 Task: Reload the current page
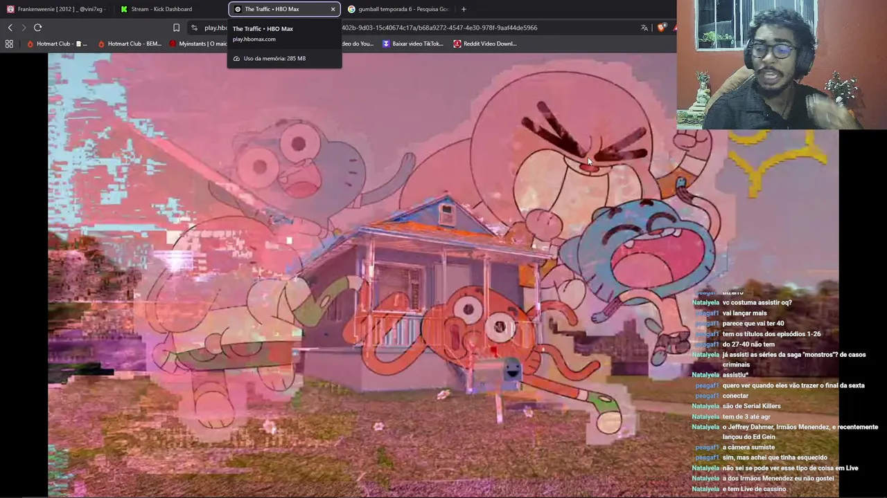click(x=37, y=28)
